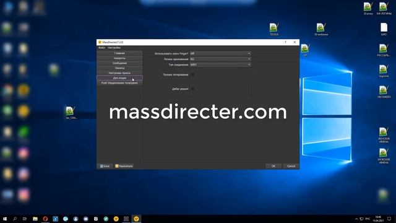Screen dimensions: 396x223
Task: Toggle the Полное логирование checkbox
Action: point(192,74)
